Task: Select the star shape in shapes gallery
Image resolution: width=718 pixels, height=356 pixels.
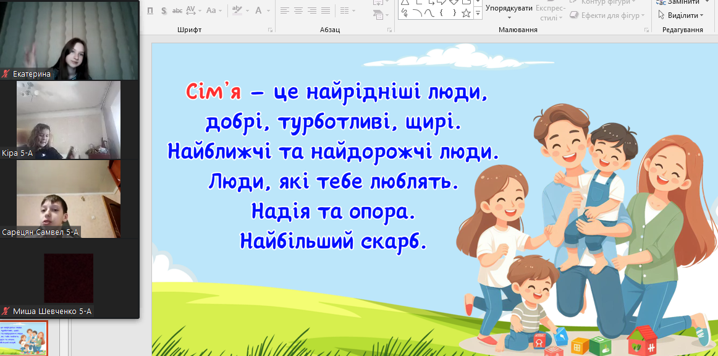Action: pos(467,13)
